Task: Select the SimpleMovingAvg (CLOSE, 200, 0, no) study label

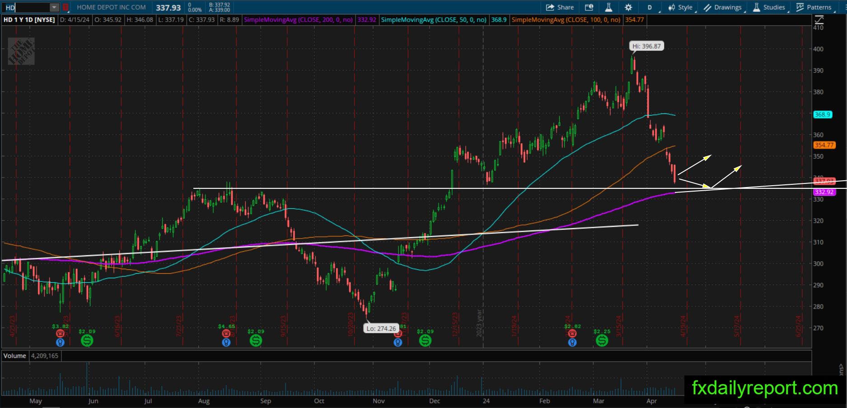Action: tap(298, 20)
